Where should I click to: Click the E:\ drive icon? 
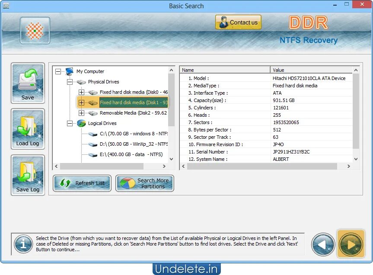tap(93, 155)
